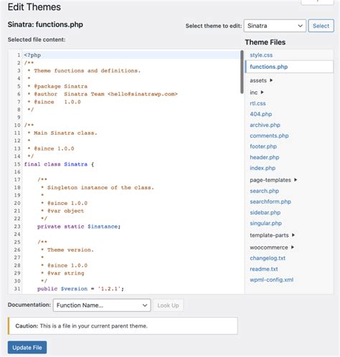
Task: Open the search.php file
Action: pyautogui.click(x=265, y=191)
